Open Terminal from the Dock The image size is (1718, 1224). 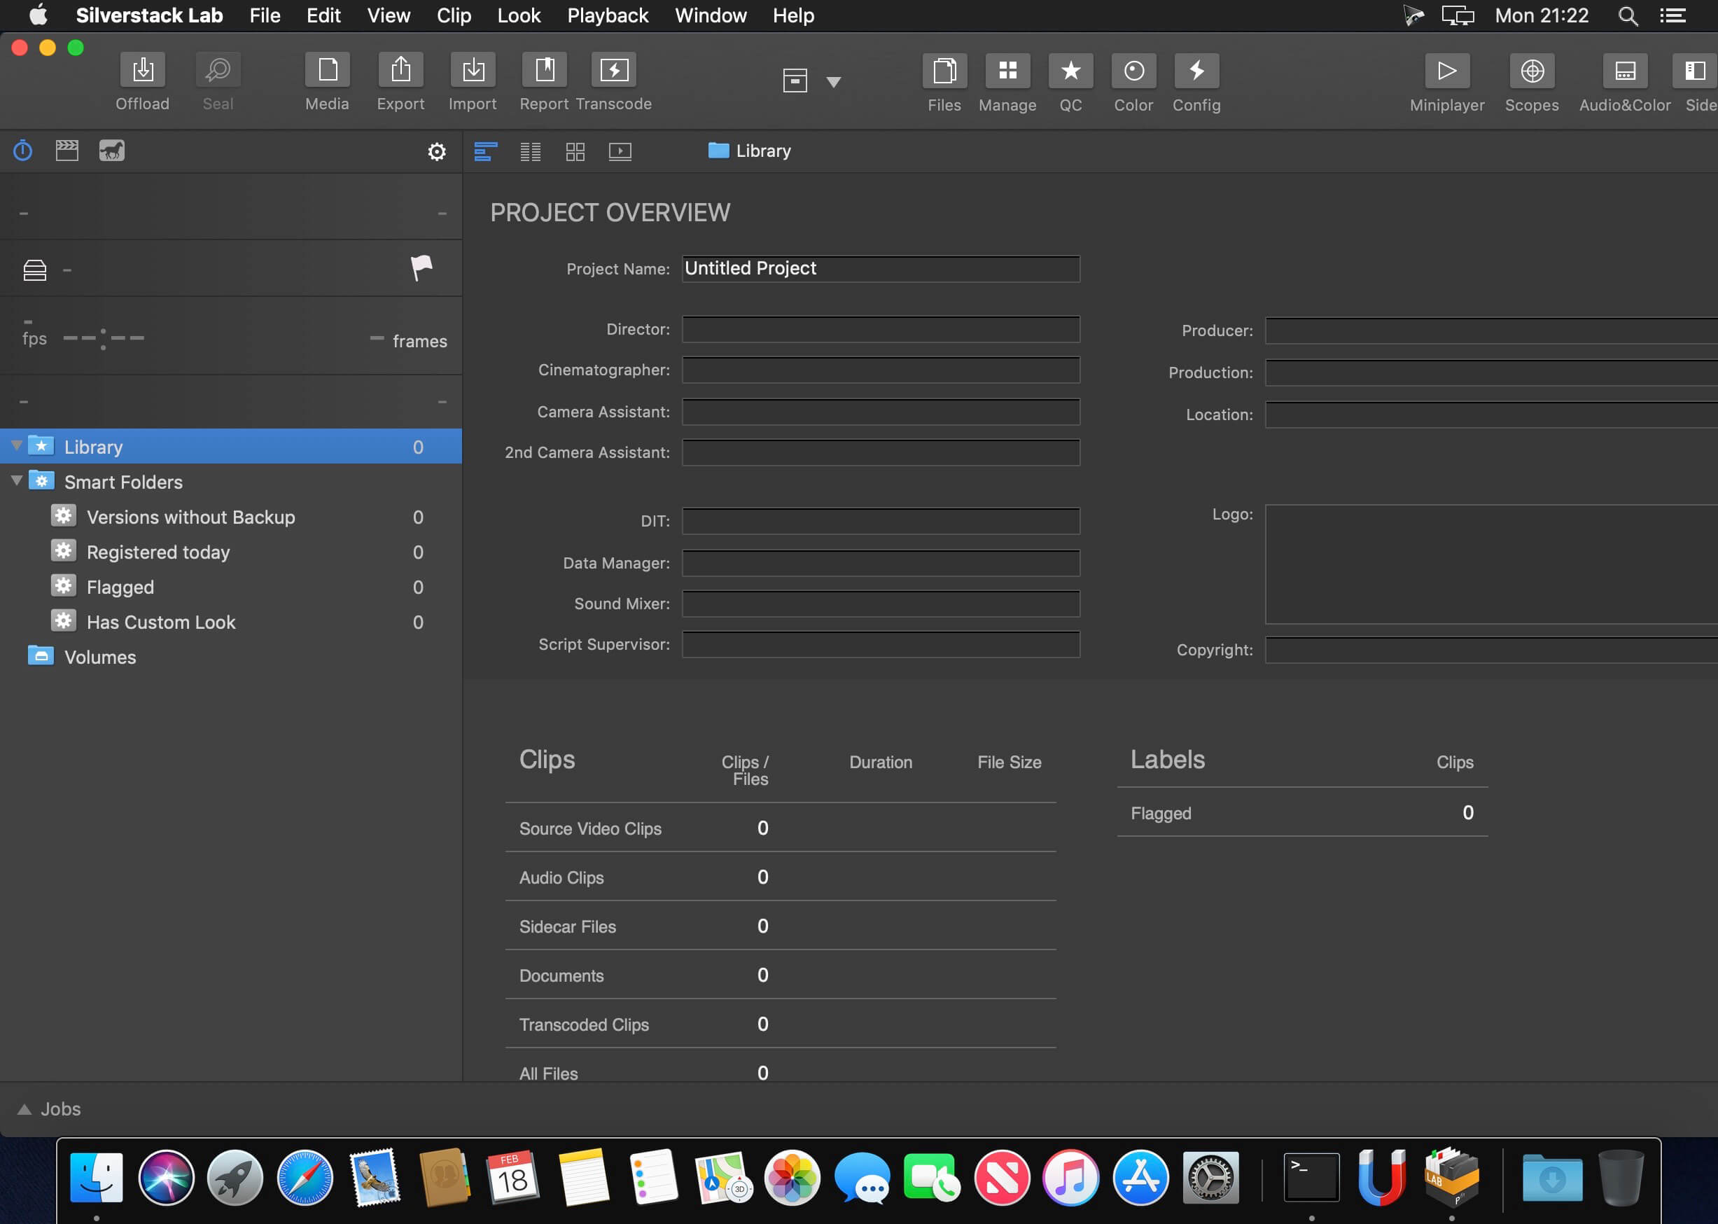pos(1311,1177)
